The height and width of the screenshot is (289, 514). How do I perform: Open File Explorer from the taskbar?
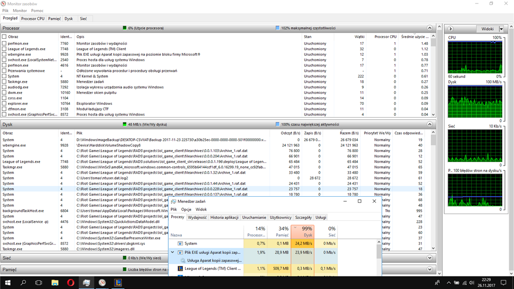tap(55, 282)
